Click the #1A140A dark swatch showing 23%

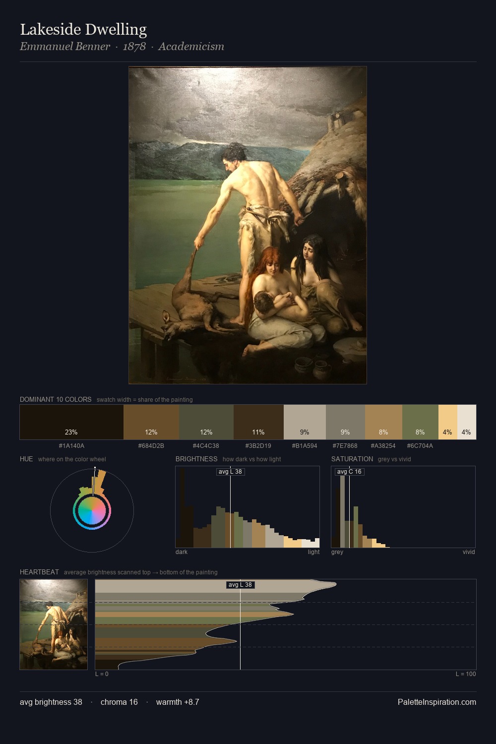tap(71, 422)
